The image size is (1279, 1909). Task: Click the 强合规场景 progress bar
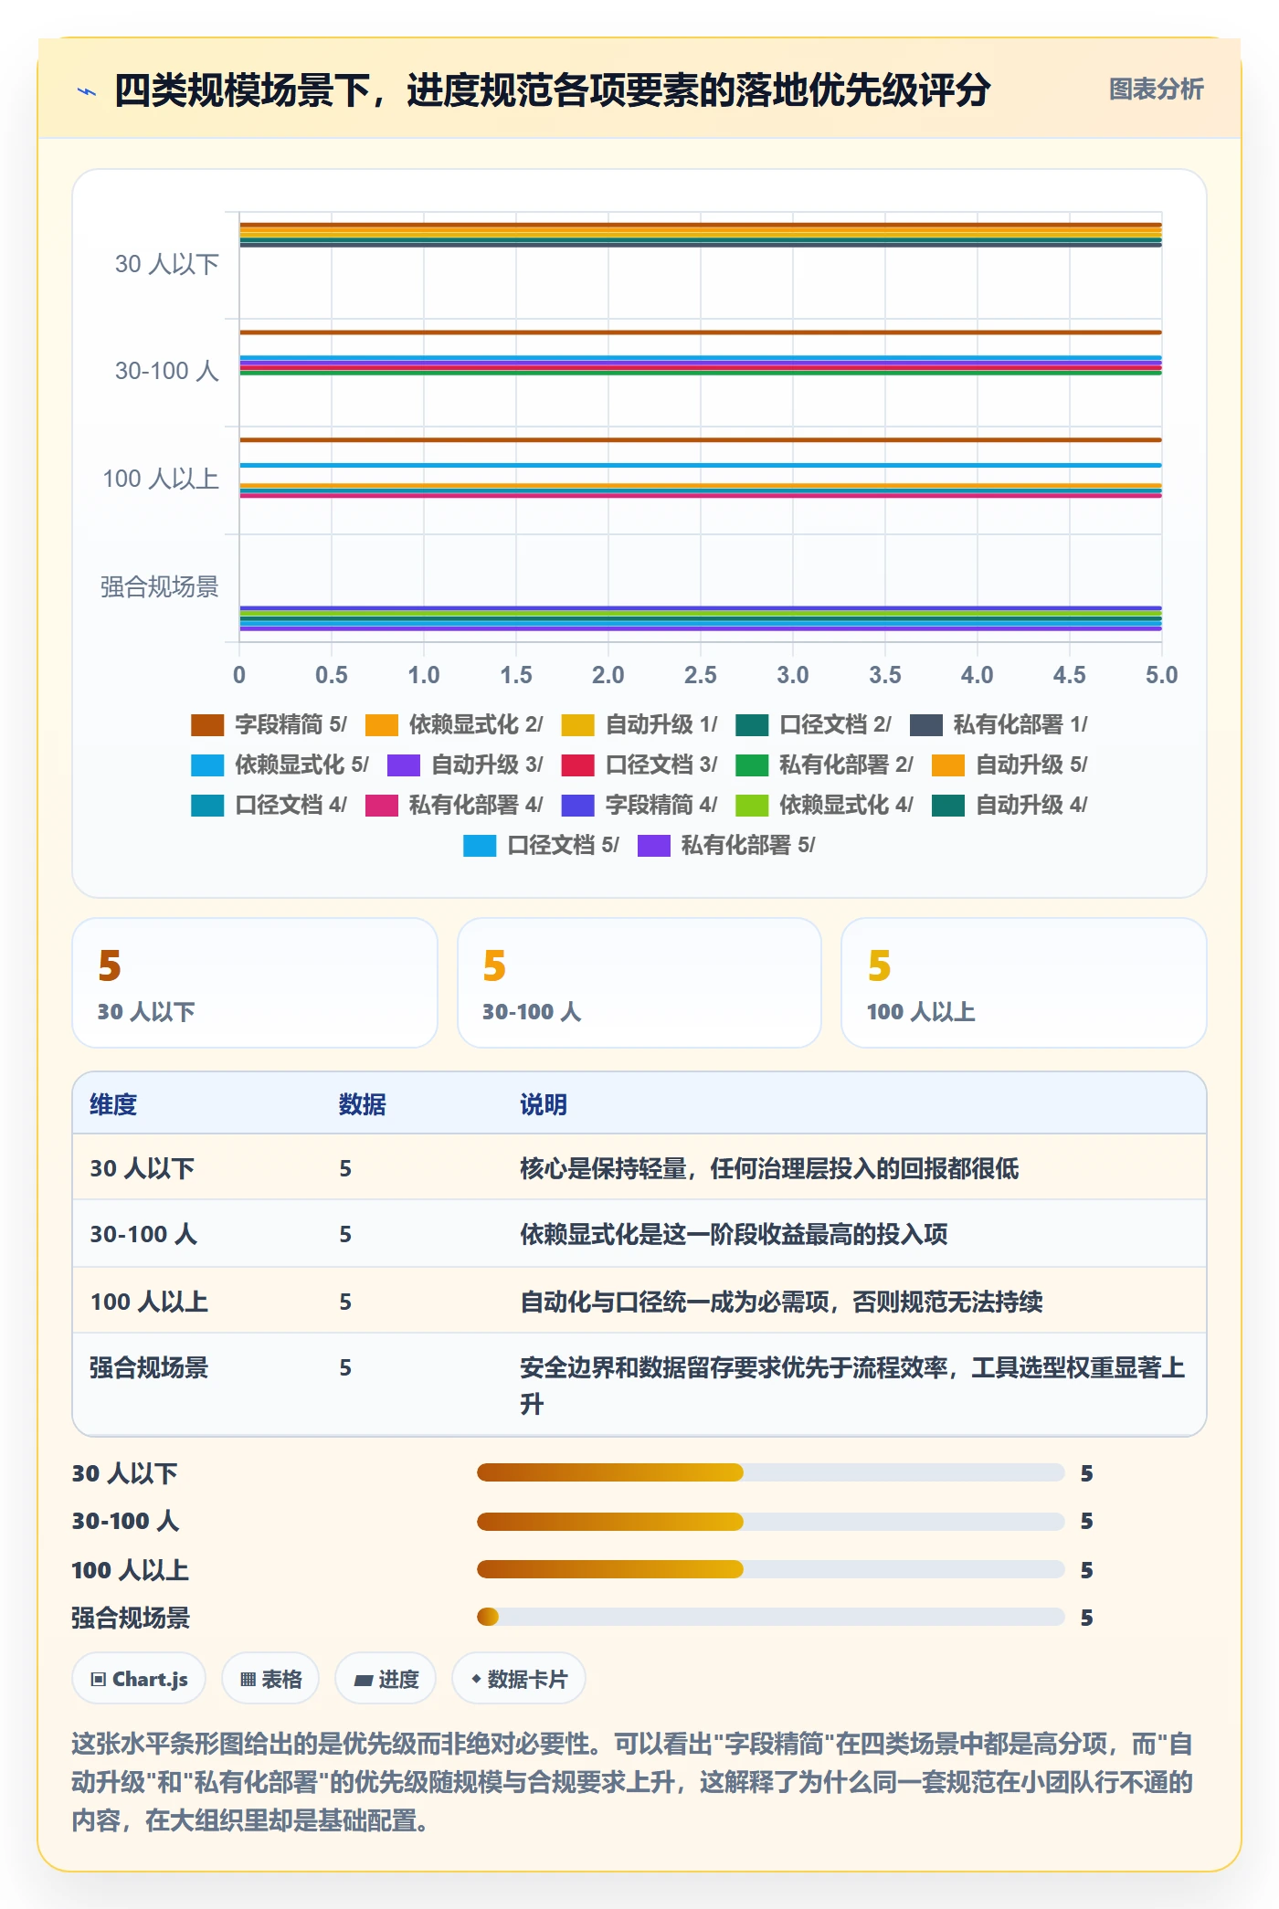(771, 1617)
